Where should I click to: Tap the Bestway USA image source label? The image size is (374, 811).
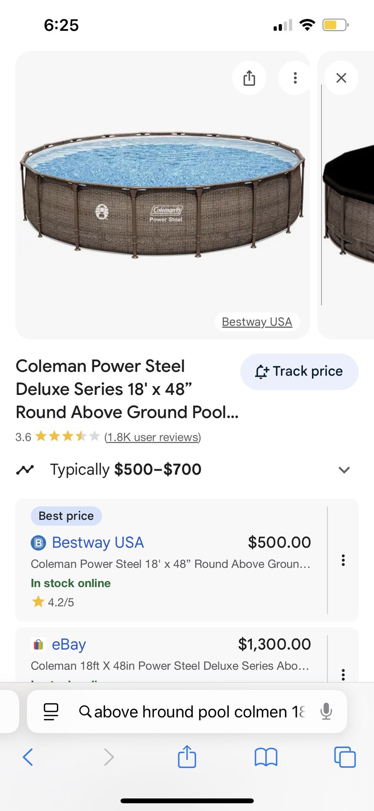(257, 322)
